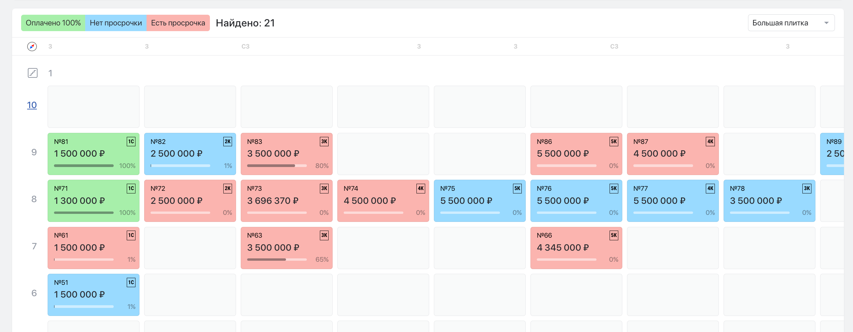Select apartment №73 priced 3 696 370 ₽
853x332 pixels.
[287, 201]
